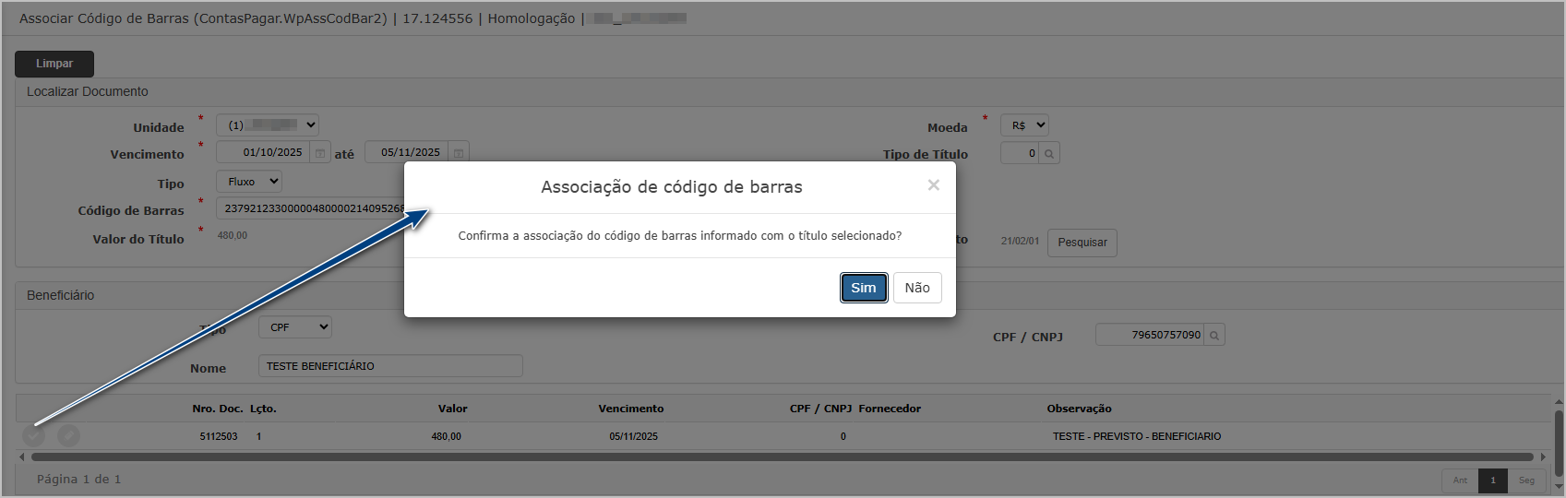Confirm the association by clicking Sim

pos(864,288)
